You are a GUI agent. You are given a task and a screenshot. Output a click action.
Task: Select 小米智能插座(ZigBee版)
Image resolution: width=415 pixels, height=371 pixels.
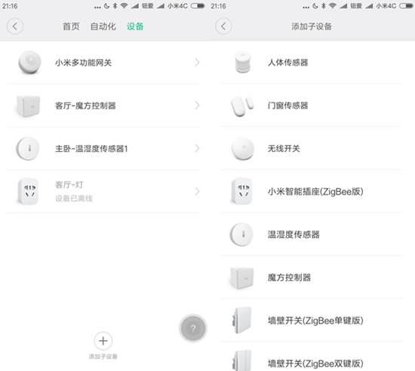(312, 191)
